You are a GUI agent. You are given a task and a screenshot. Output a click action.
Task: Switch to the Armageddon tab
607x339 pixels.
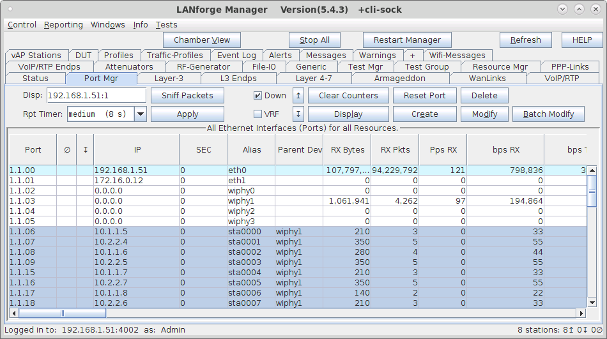click(x=400, y=78)
